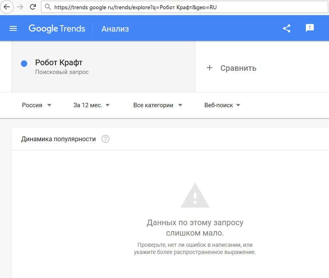Click the Анализ header section label
Screen dimensions: 329x278
point(115,29)
